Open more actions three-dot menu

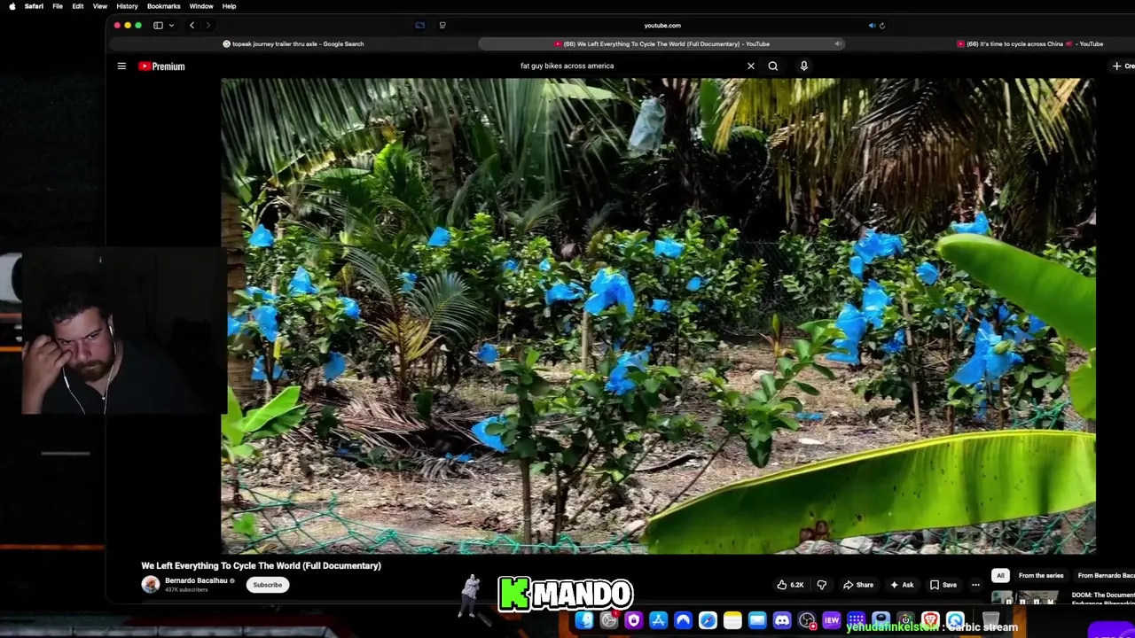(975, 585)
